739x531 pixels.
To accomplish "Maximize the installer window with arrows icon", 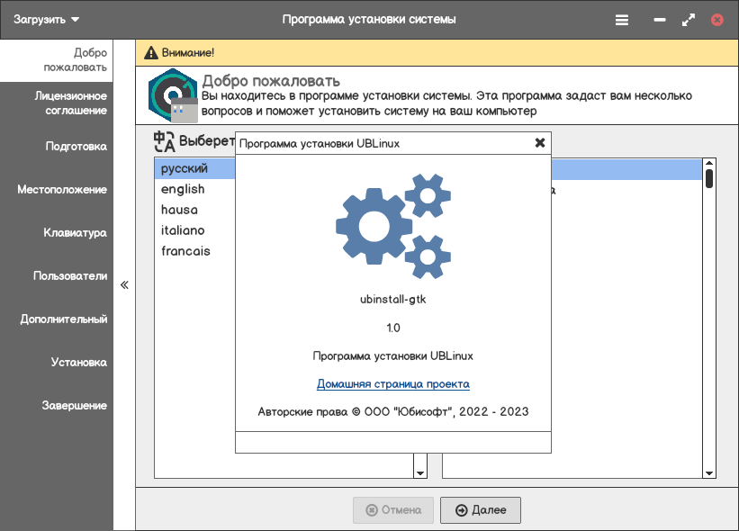I will 688,20.
